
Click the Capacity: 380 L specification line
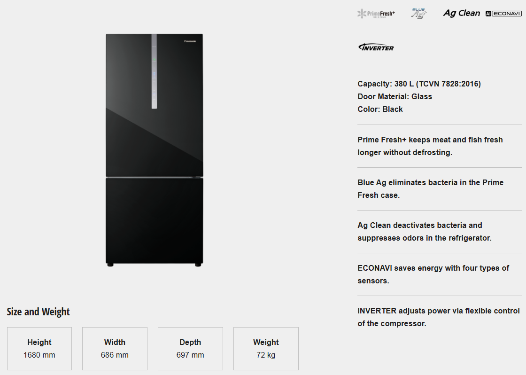(419, 84)
